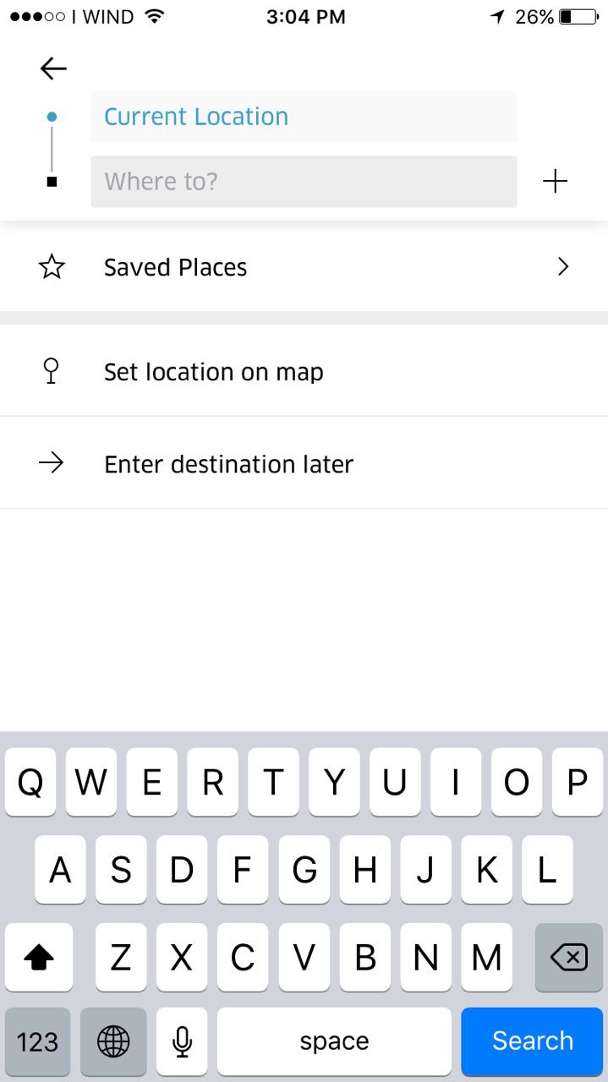Select Set location on map
608x1082 pixels.
[213, 372]
